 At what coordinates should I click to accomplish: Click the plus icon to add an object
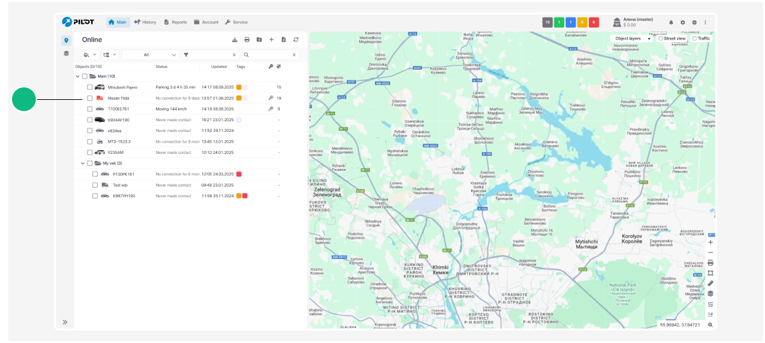point(271,40)
